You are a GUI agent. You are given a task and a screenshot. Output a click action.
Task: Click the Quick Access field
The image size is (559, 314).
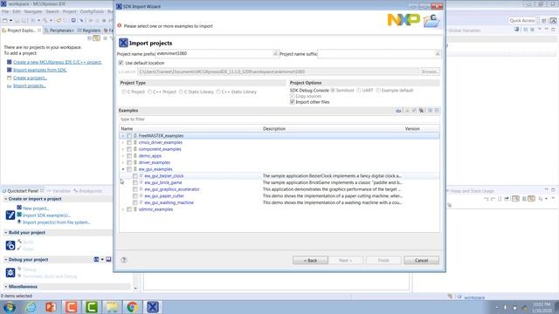tap(522, 21)
